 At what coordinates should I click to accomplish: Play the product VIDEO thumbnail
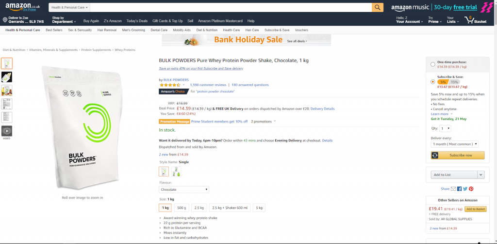point(7,131)
